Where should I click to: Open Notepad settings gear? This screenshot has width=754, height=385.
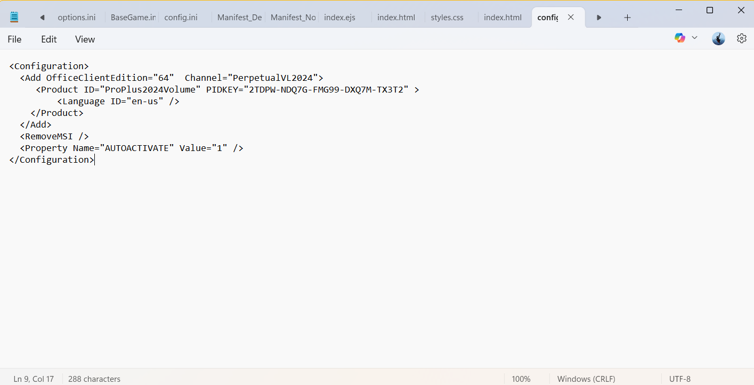(742, 38)
